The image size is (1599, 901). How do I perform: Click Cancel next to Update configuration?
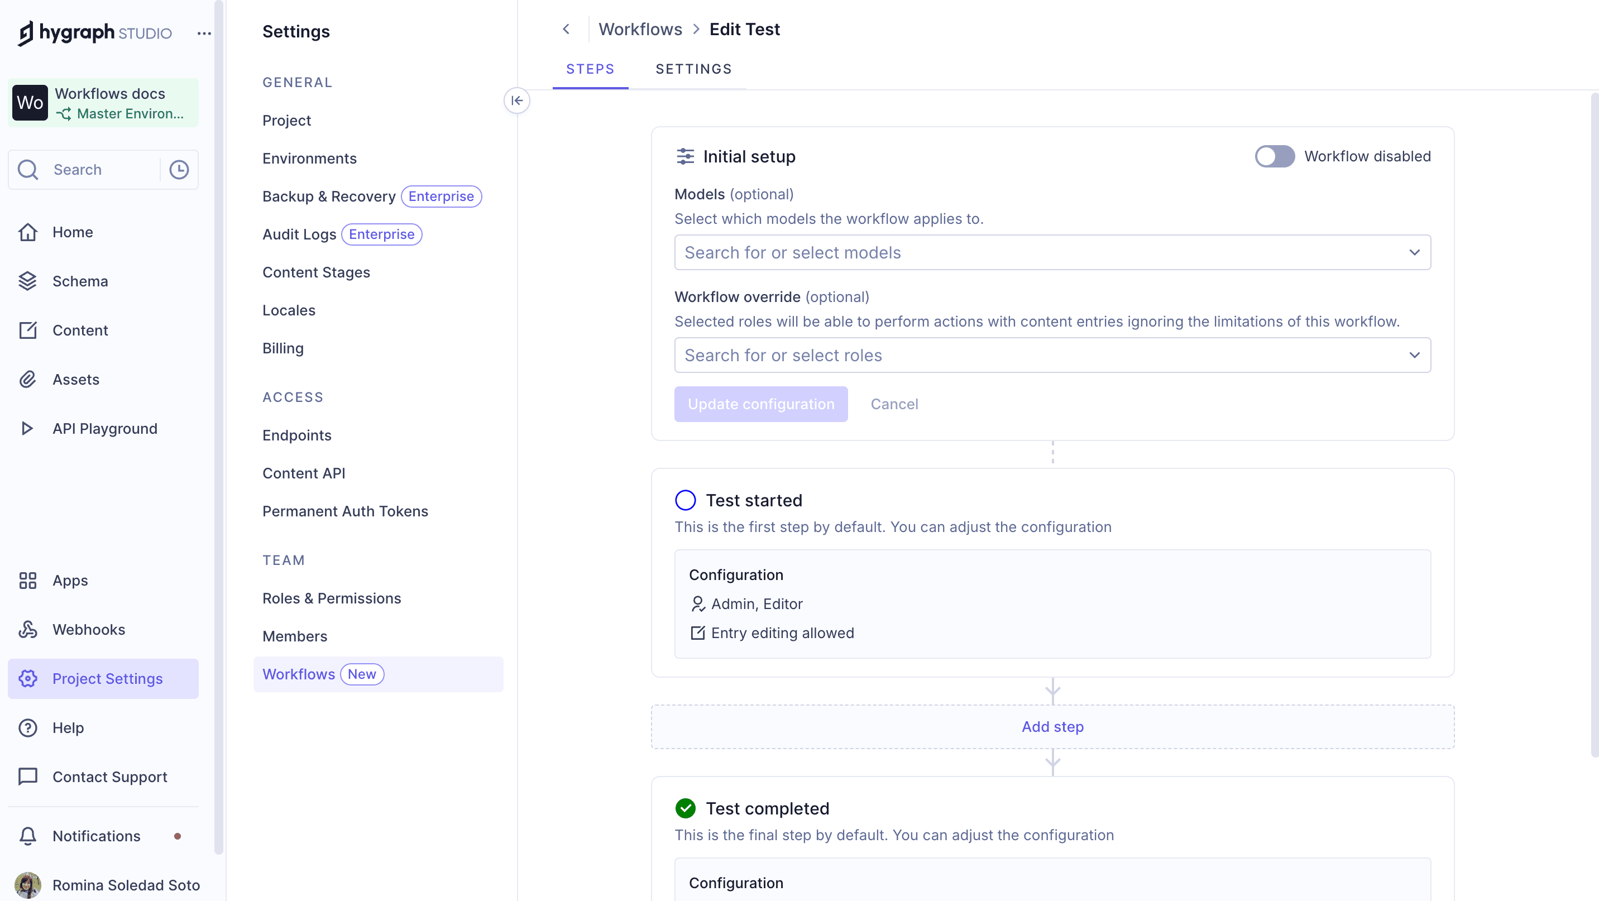(894, 404)
